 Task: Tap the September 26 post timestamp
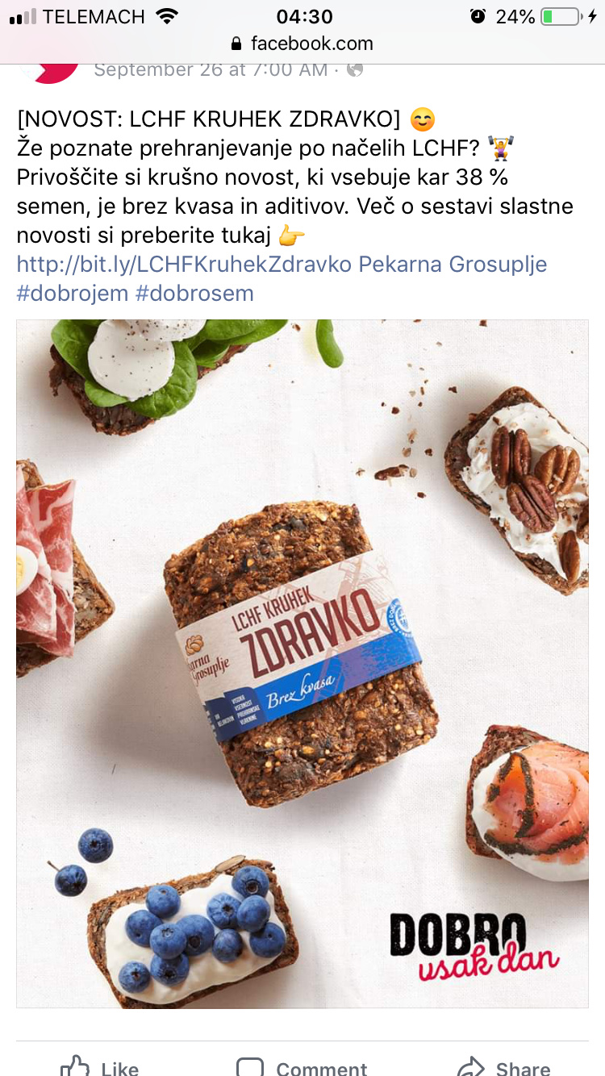(211, 70)
